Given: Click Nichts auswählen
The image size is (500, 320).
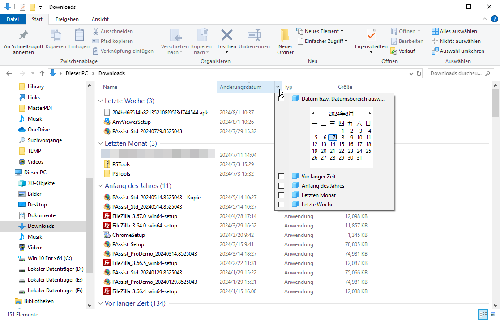Looking at the screenshot, I should [x=456, y=41].
